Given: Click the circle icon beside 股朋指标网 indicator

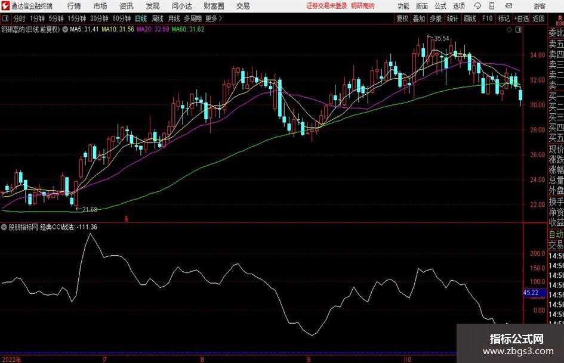Looking at the screenshot, I should point(5,227).
